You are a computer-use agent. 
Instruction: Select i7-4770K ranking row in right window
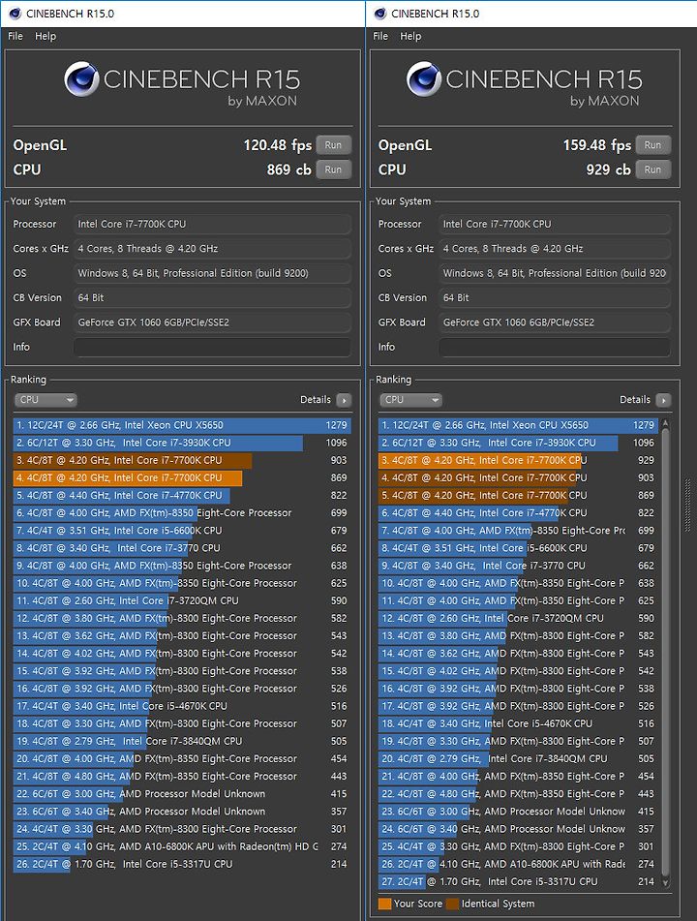point(519,512)
